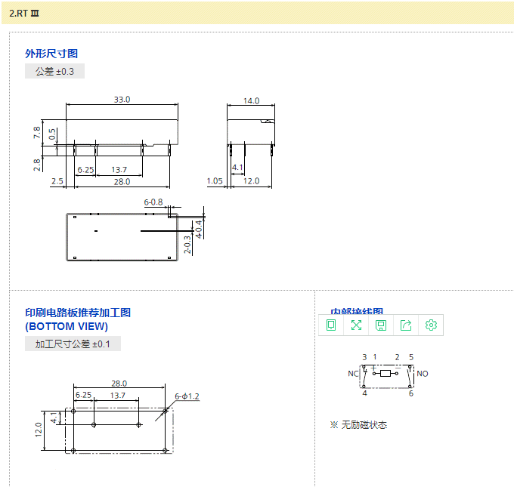Click the coil symbol in wiring schematic

click(x=385, y=373)
